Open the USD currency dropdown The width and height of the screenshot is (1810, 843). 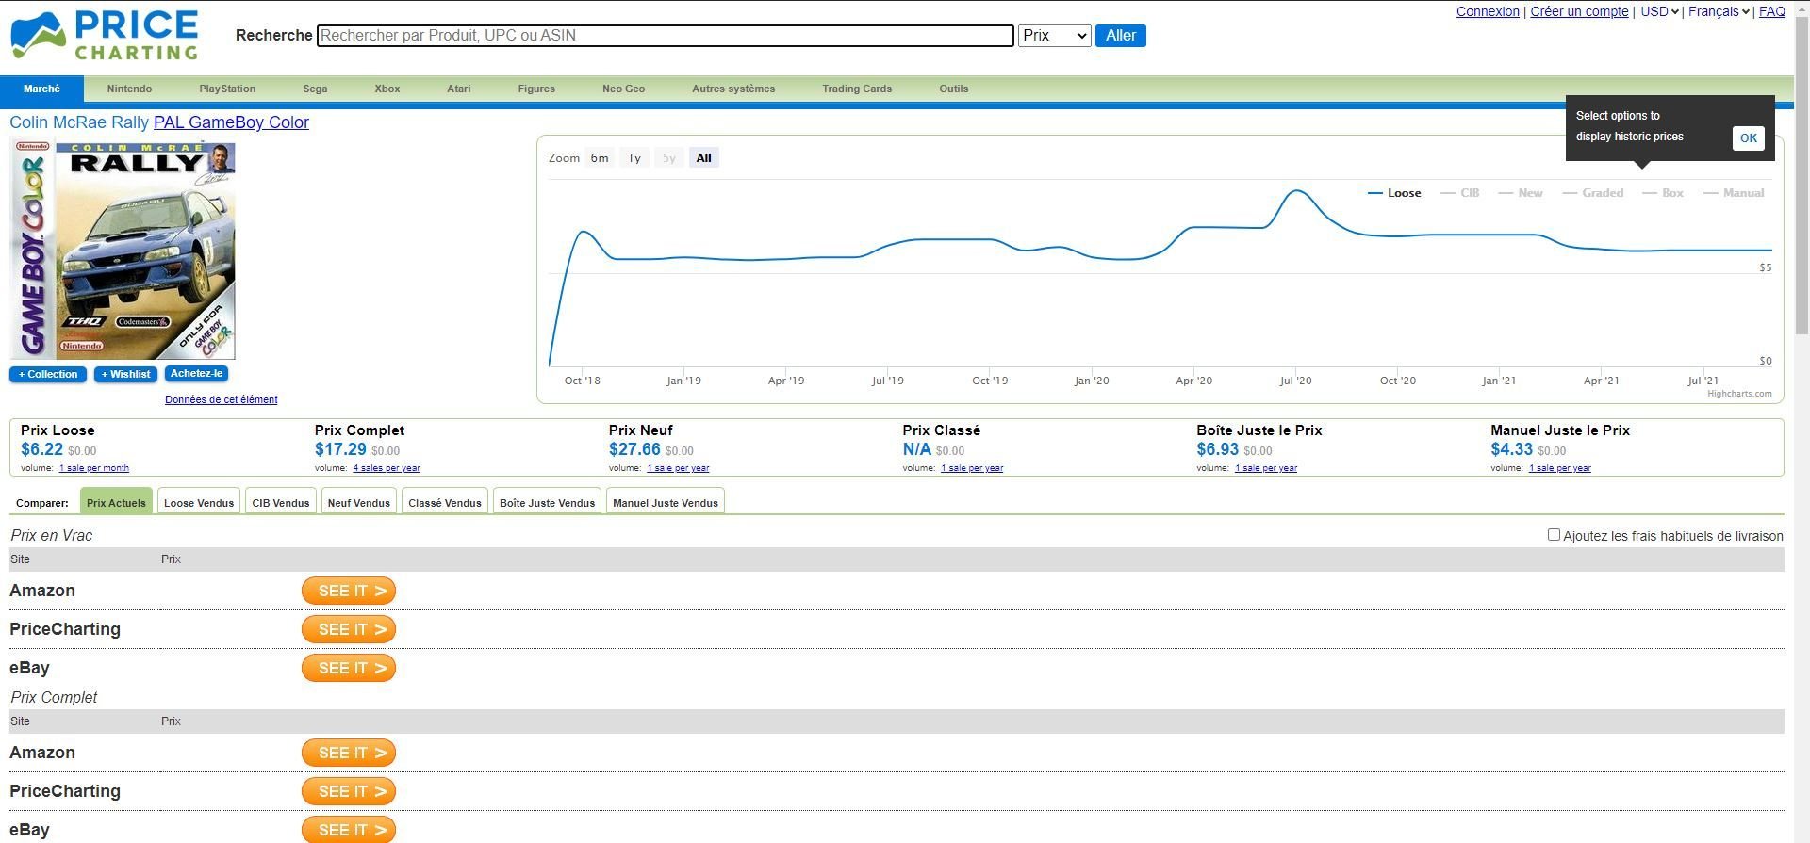tap(1659, 11)
